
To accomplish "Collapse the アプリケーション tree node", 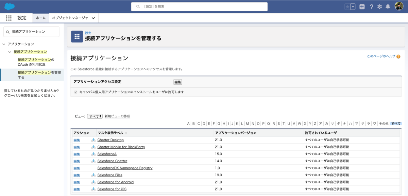I will 4,44.
